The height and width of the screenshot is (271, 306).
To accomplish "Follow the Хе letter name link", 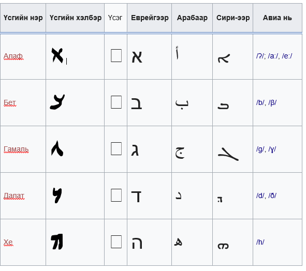I will (x=8, y=243).
